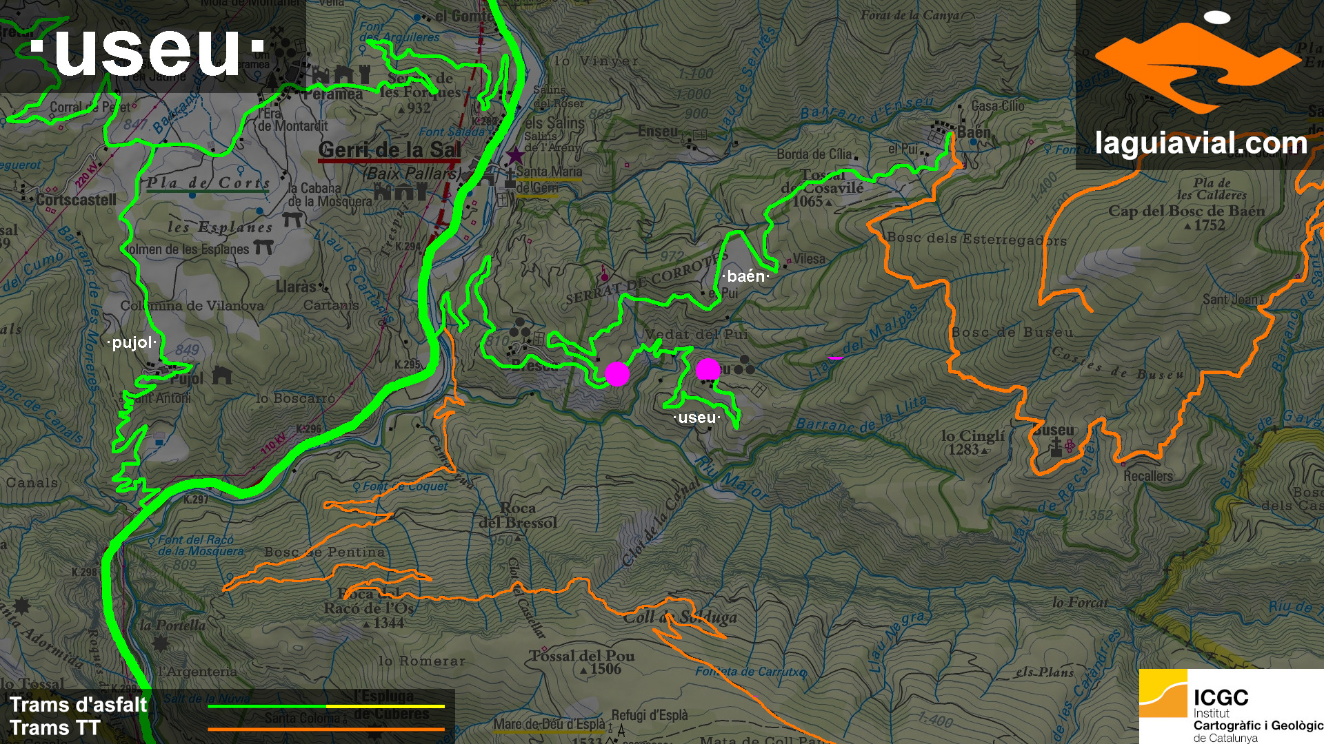1324x744 pixels.
Task: Click the ICGC institute logo
Action: point(1231,706)
